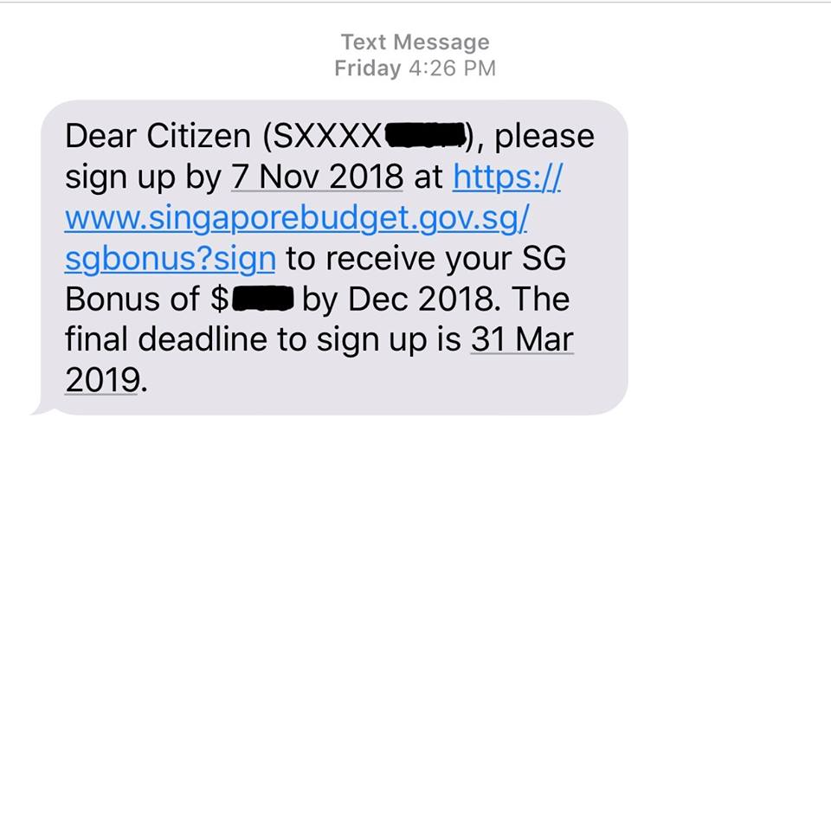Click the masked SXXXX identifier text
Screen dimensions: 831x831
click(327, 136)
